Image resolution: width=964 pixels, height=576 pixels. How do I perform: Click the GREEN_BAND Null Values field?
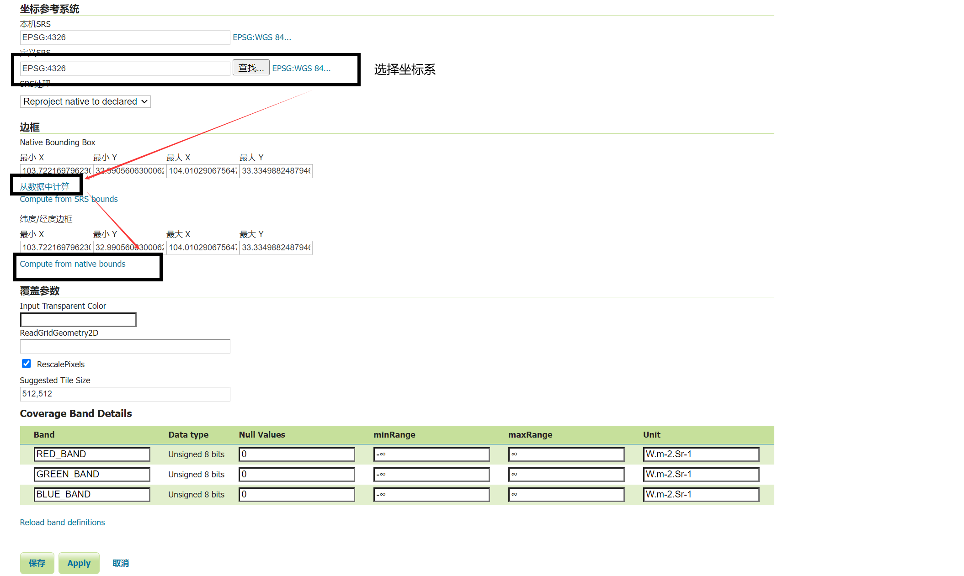pyautogui.click(x=297, y=474)
